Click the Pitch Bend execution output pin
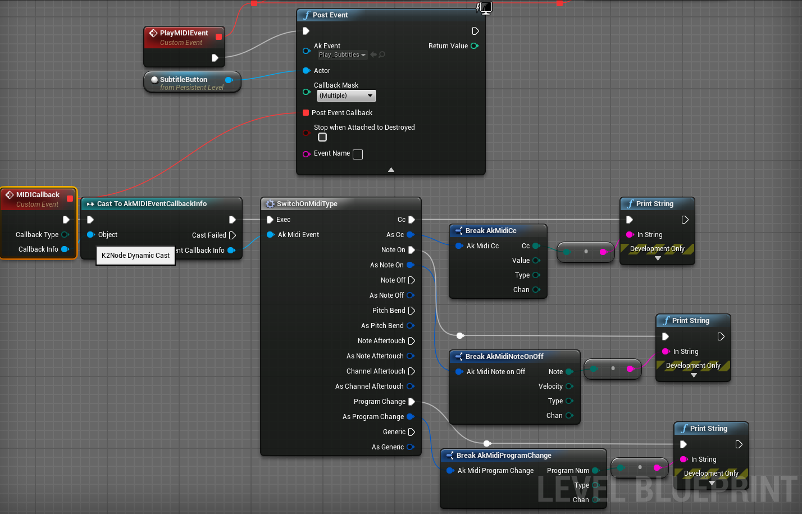 coord(411,311)
